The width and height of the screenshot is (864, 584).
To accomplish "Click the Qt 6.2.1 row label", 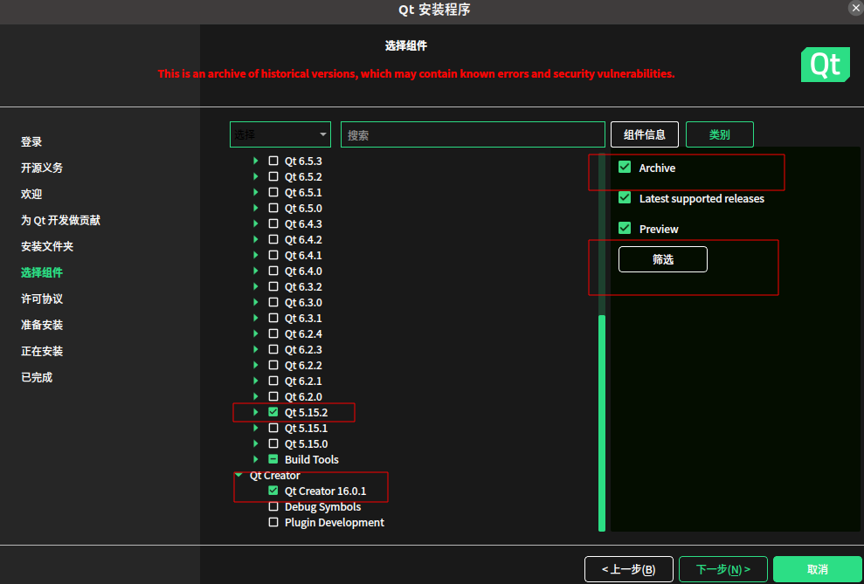I will click(303, 381).
